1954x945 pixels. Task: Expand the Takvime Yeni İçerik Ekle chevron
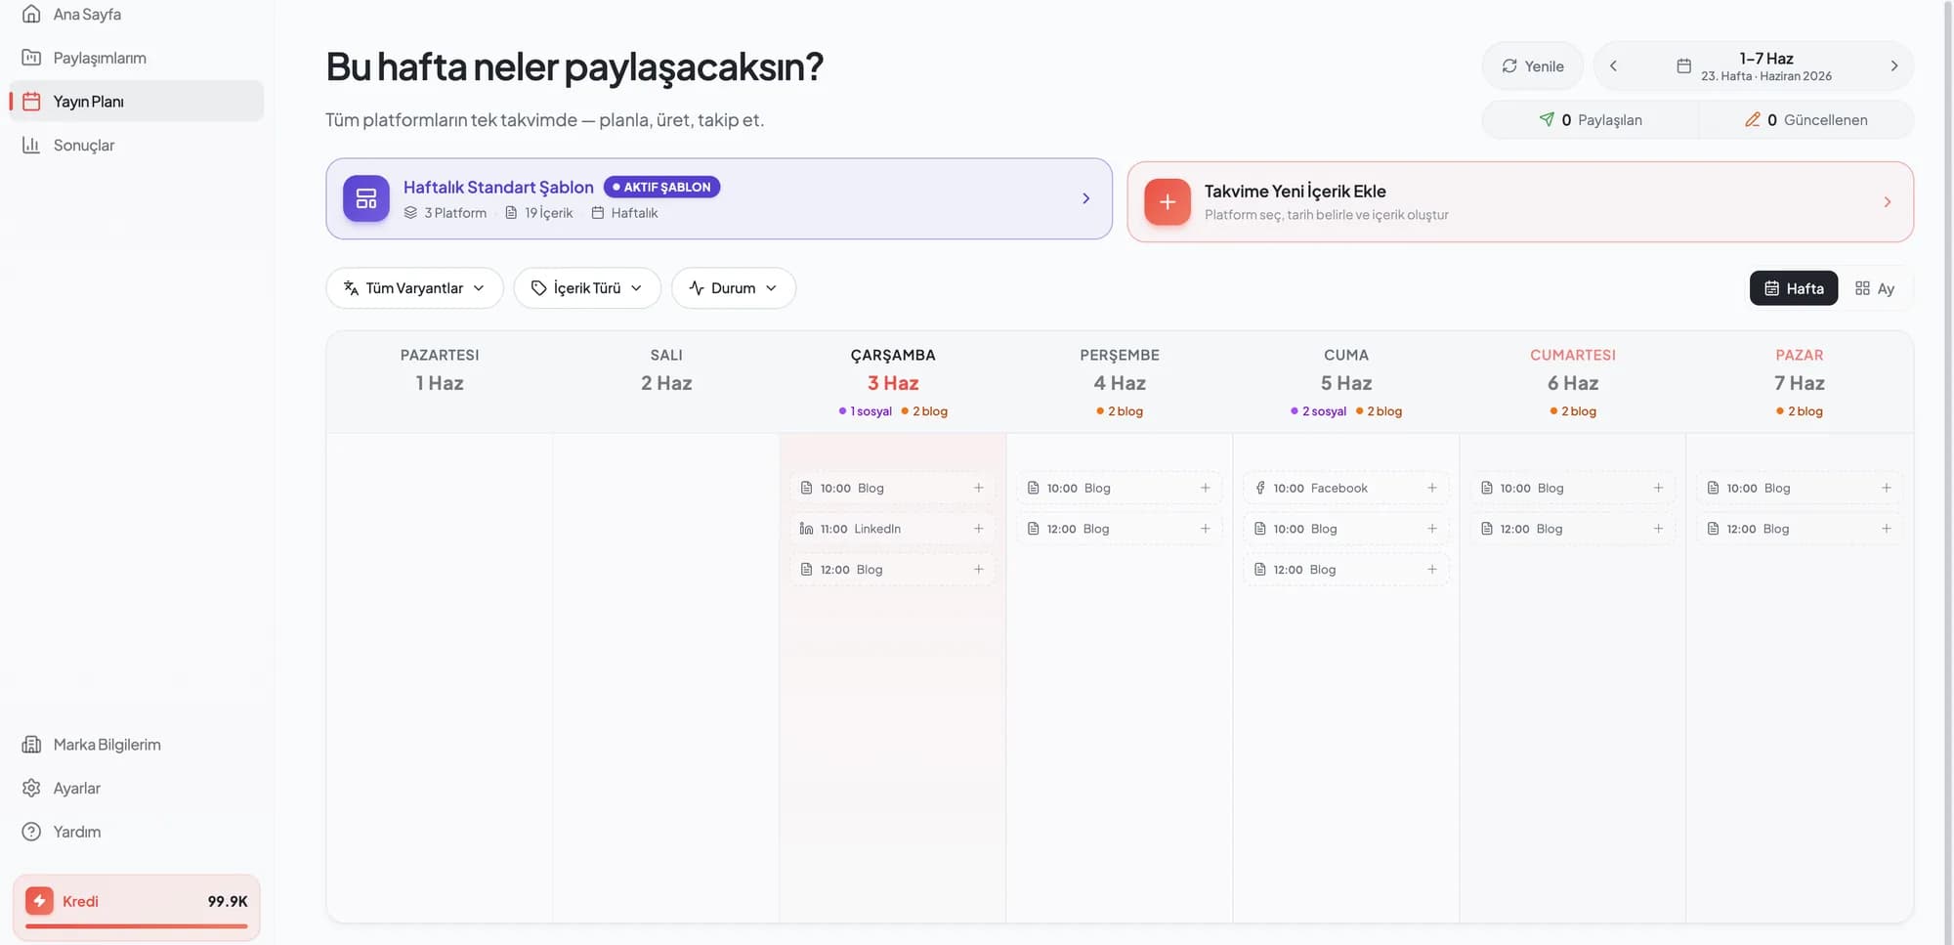pos(1887,202)
